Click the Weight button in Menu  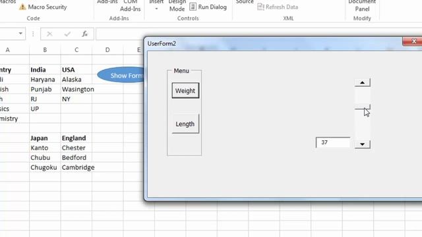[x=185, y=91]
